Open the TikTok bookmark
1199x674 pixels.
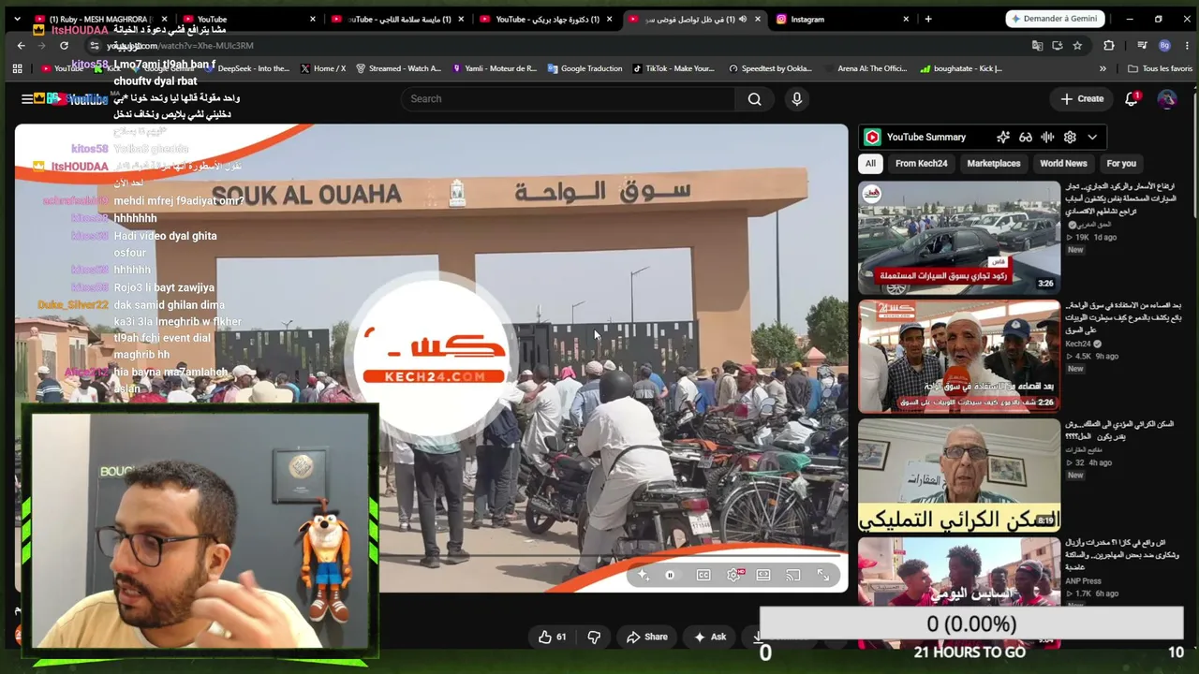point(673,68)
